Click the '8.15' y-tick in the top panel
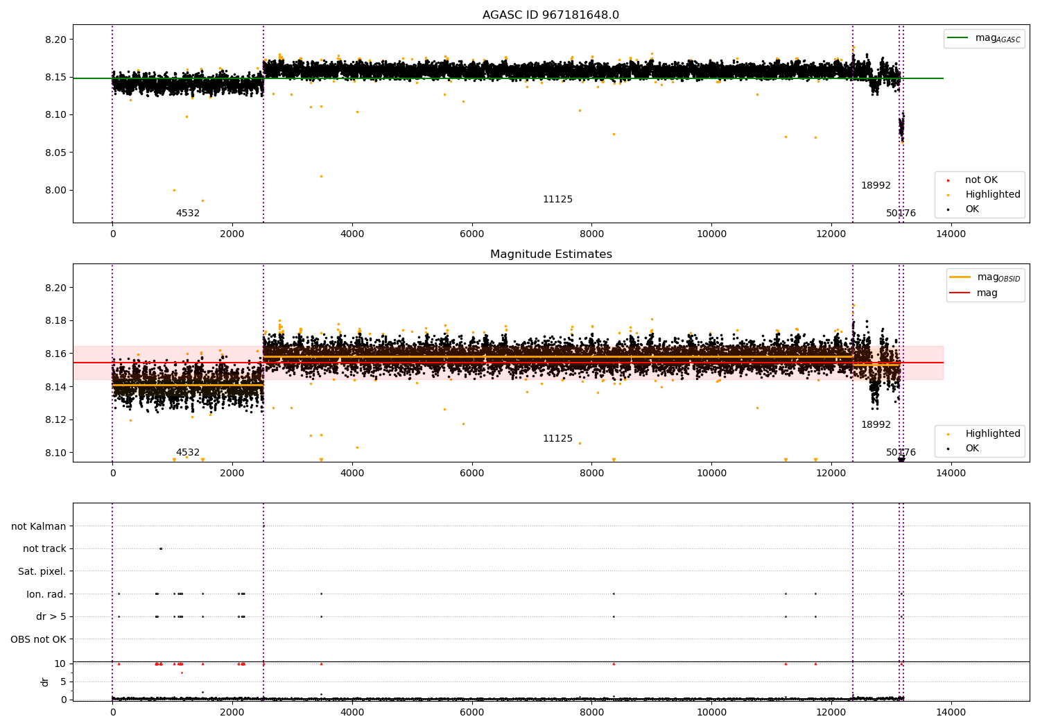Viewport: 1040px width, 728px height. (55, 77)
